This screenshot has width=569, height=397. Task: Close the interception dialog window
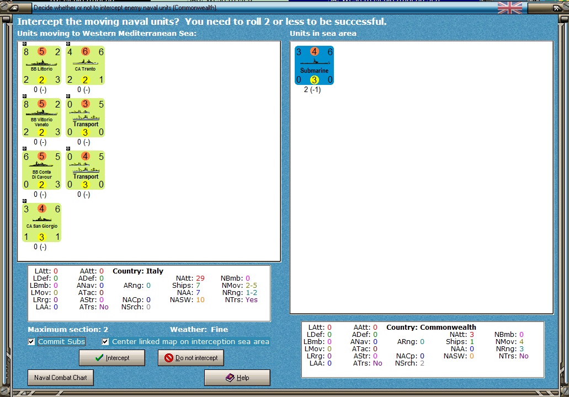556,8
